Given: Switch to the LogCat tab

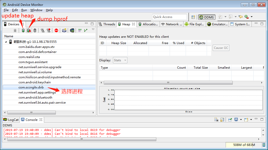Looking at the screenshot, I should point(11,120).
